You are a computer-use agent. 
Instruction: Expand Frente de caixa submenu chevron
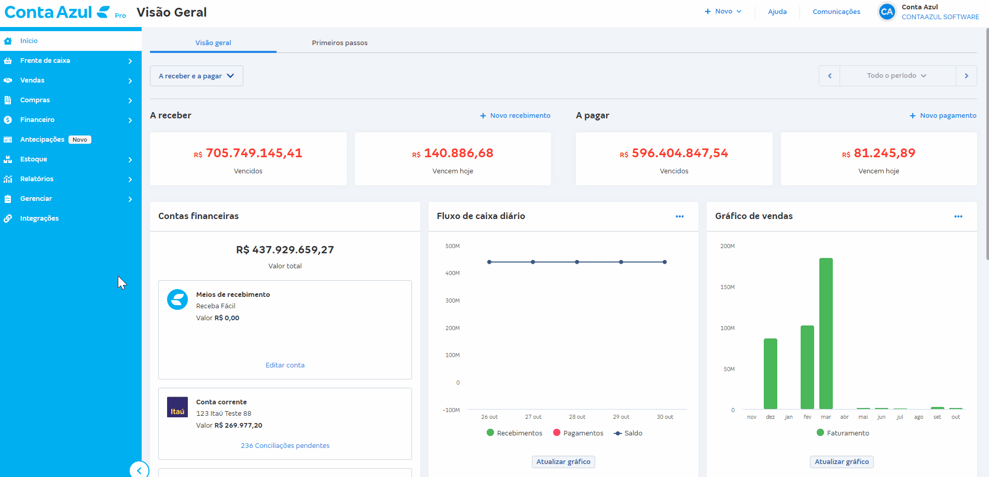click(x=130, y=61)
